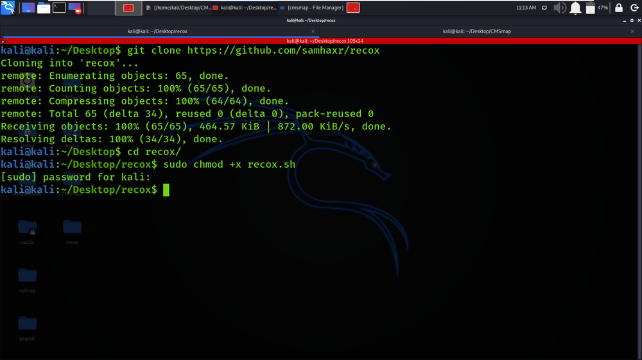Switch to kali@kali: ~/Desktop/re... taskbar entry
Screen dimensions: 642x360
pyautogui.click(x=245, y=8)
